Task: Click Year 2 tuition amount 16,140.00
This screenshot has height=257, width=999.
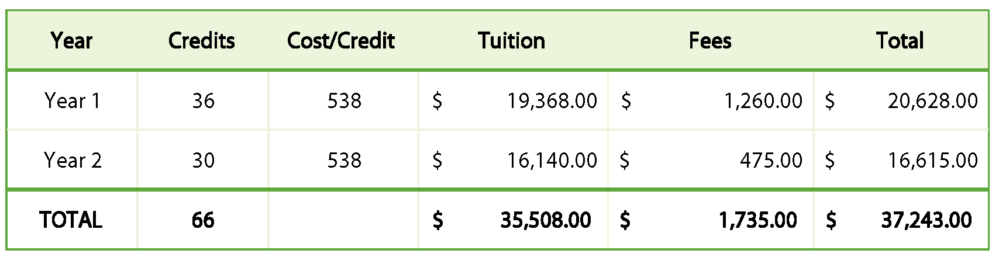Action: (552, 160)
